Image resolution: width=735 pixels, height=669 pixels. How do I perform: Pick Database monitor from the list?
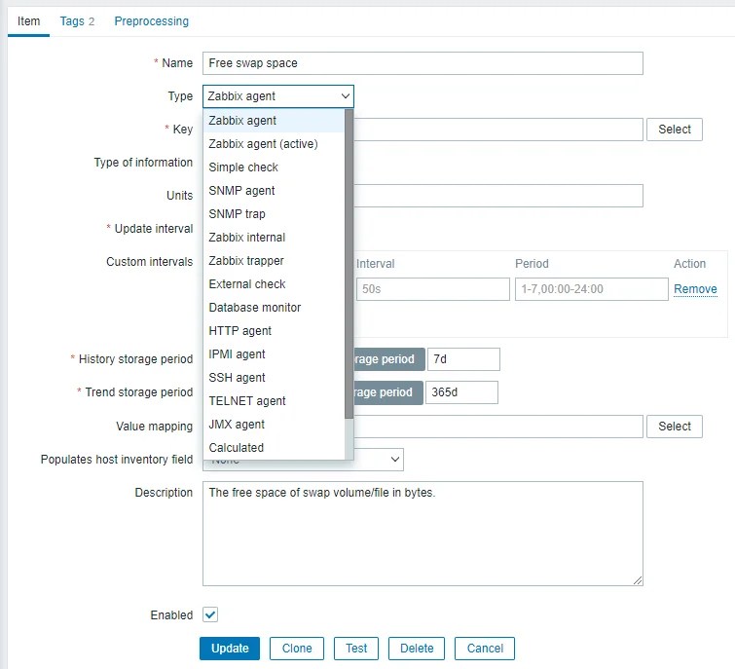click(274, 308)
